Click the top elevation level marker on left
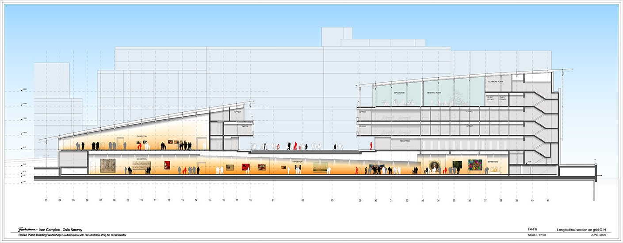 (x=24, y=90)
